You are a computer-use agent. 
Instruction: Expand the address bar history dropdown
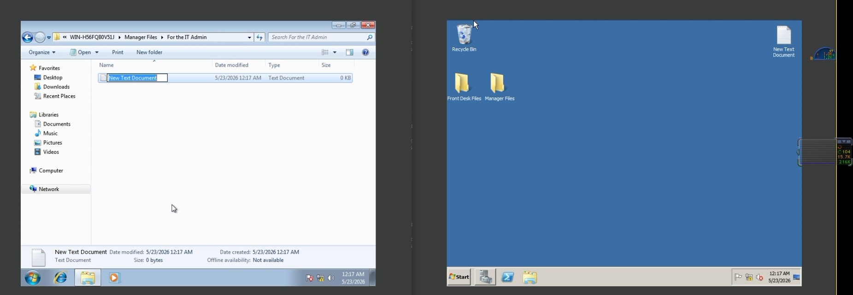[249, 37]
